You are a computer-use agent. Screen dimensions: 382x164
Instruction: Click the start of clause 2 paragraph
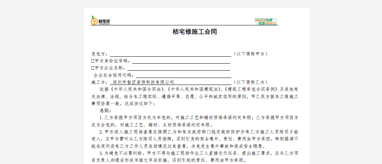101,132
